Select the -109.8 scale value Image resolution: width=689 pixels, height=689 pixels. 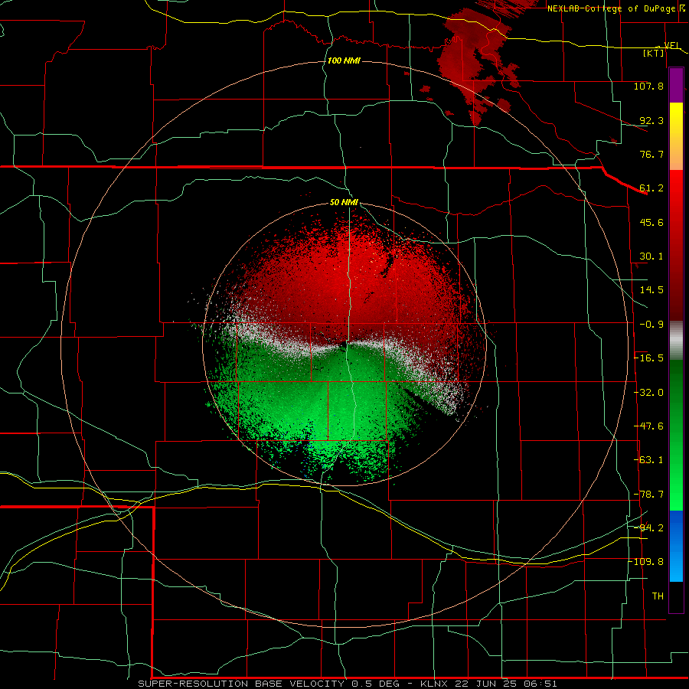[x=645, y=562]
